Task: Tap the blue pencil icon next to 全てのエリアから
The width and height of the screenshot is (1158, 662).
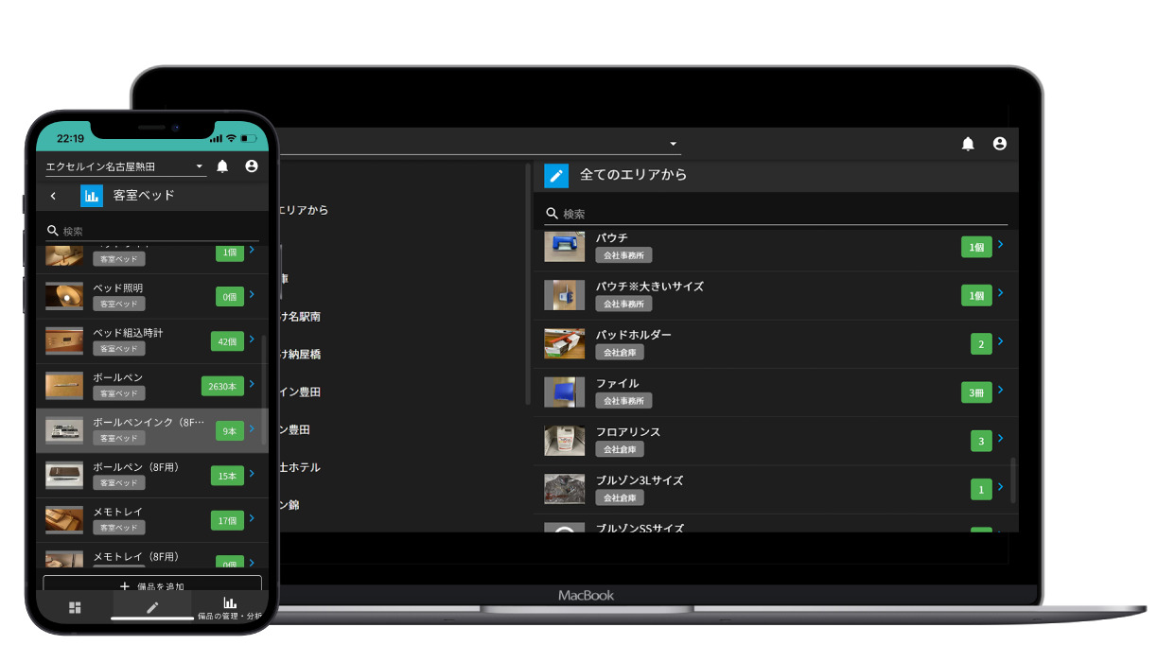Action: pos(556,174)
